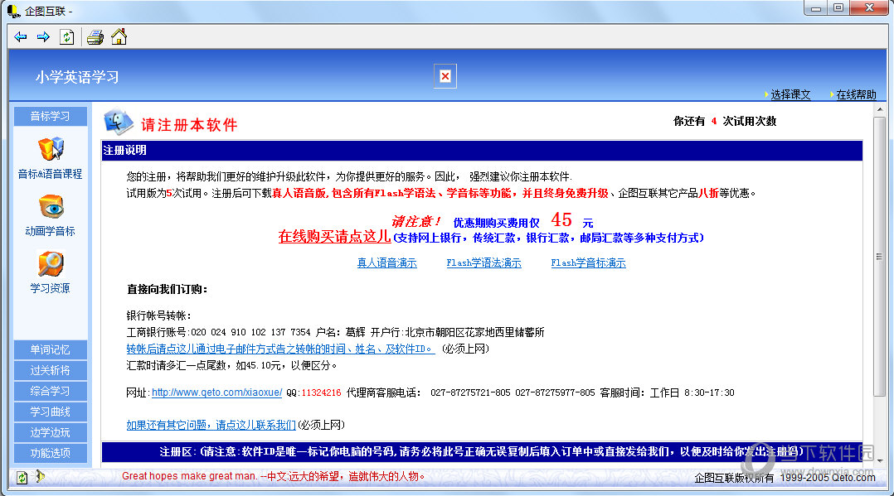Expand the 单词记忆 sidebar section
The image size is (894, 496).
pos(51,349)
